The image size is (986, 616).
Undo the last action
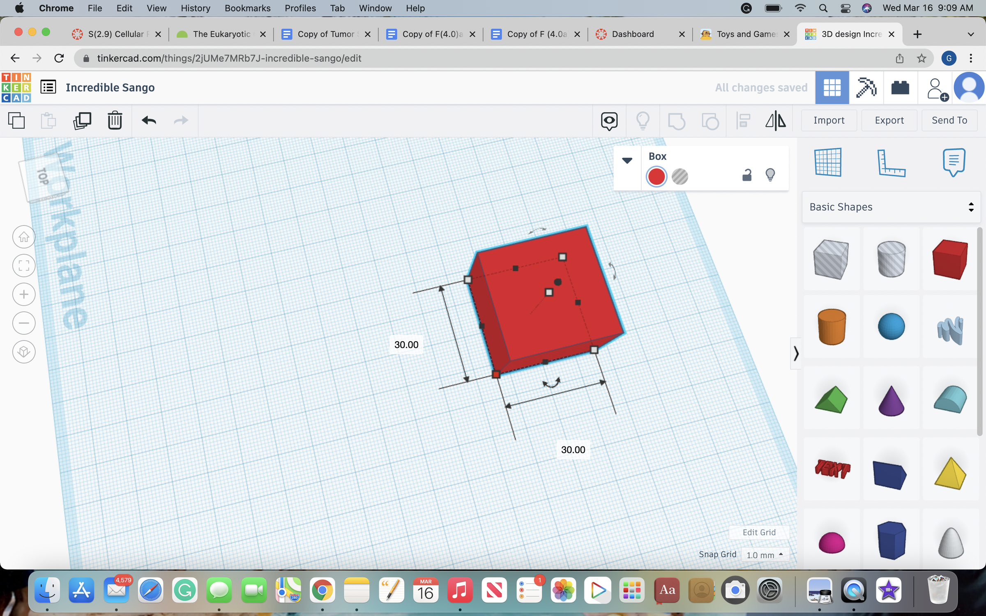tap(149, 120)
